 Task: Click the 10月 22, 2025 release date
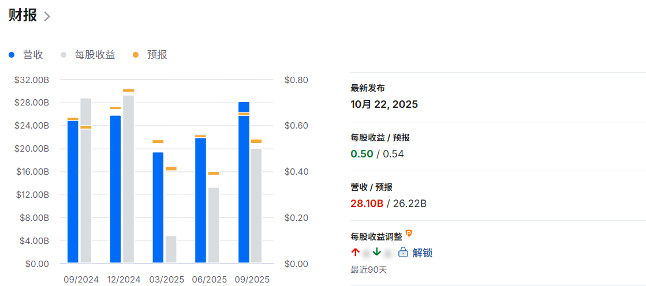(384, 104)
